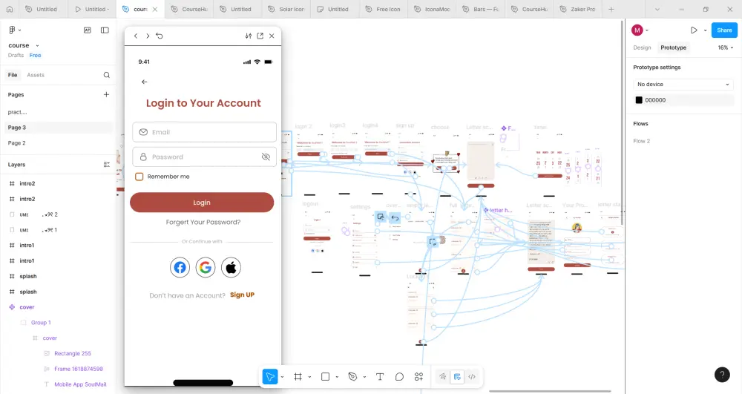742x394 pixels.
Task: Select the Move tool in bottom toolbar
Action: point(270,377)
